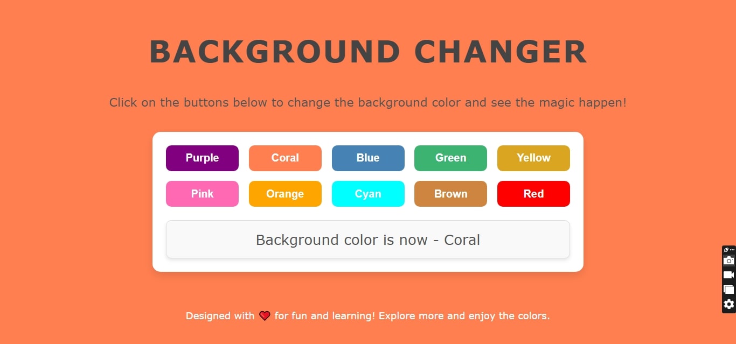Click the Orange button
736x344 pixels.
point(285,194)
